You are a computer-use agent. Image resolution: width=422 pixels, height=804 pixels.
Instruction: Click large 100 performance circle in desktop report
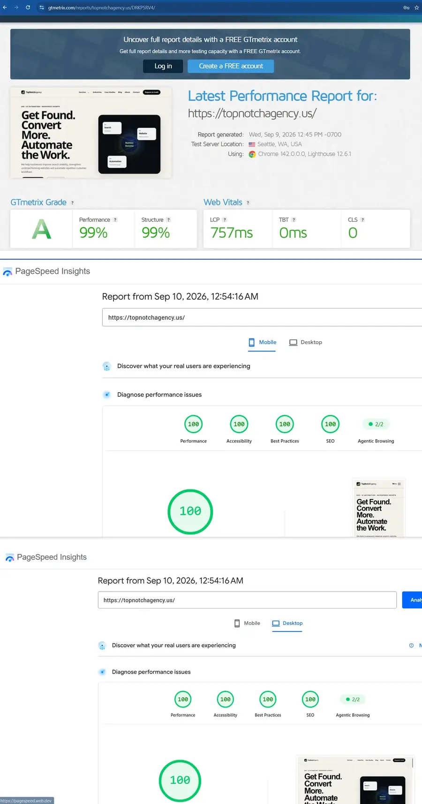(x=180, y=781)
